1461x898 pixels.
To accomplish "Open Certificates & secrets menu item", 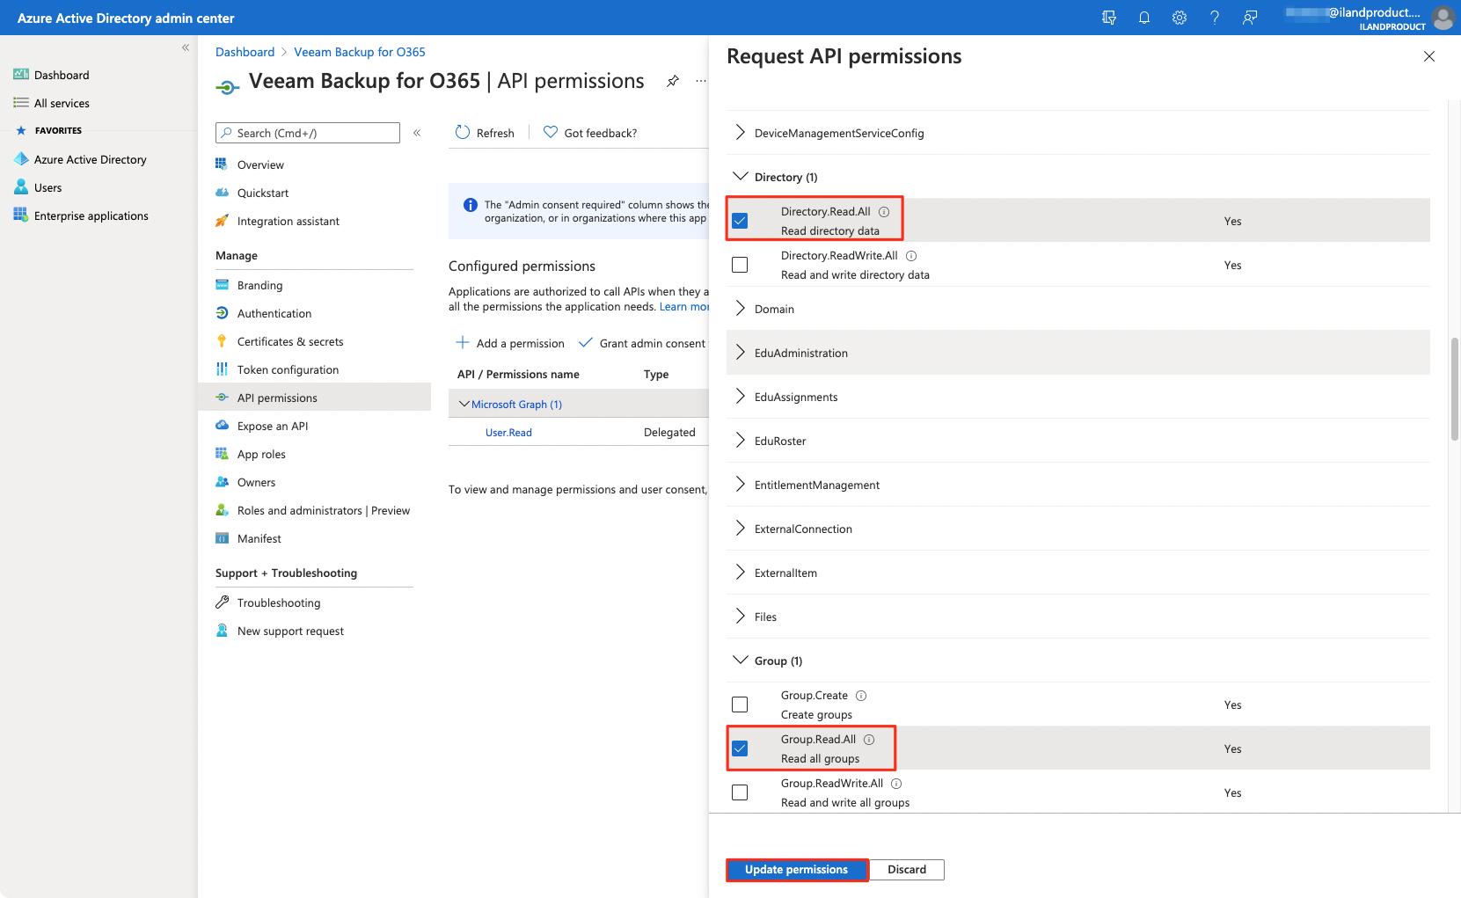I will tap(290, 342).
